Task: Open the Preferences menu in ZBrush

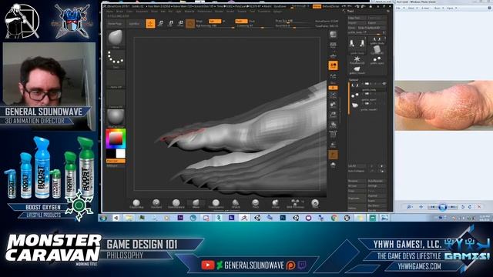Action: tap(205, 12)
